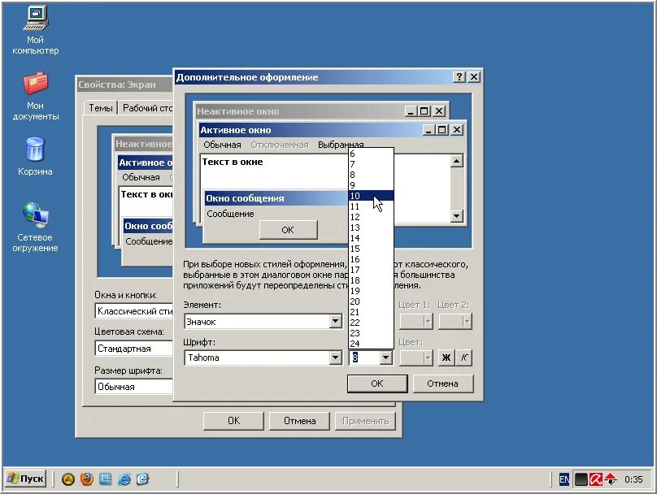Click the red arrows network tray icon
Image resolution: width=657 pixels, height=494 pixels.
tap(611, 479)
